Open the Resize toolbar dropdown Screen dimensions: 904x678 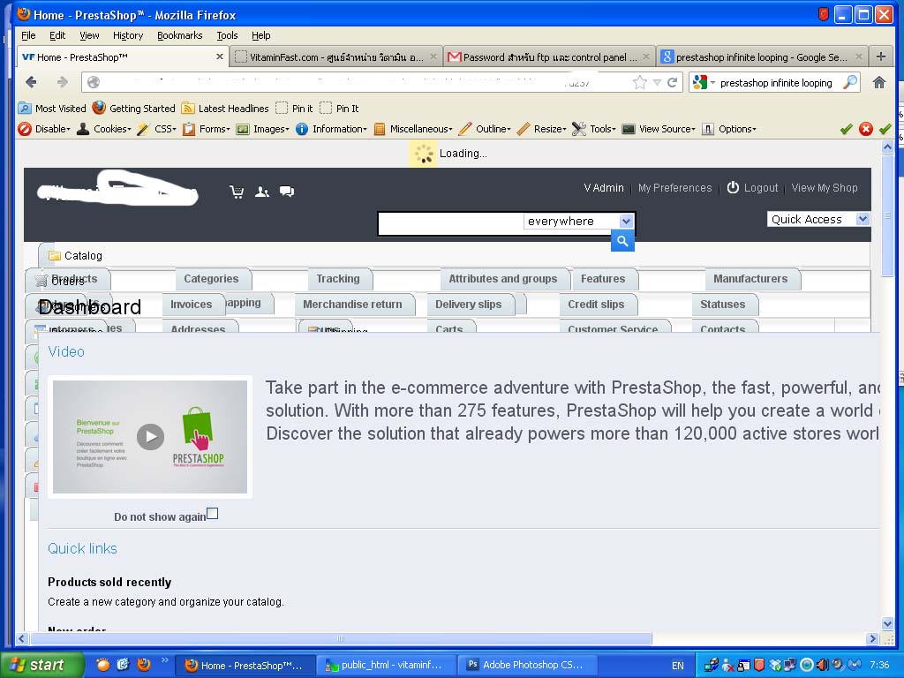542,129
